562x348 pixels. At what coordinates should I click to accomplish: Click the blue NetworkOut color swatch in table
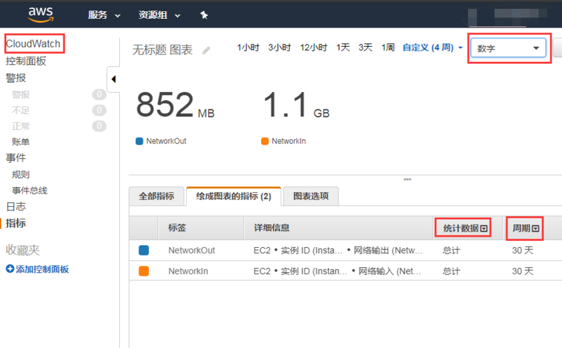(x=144, y=251)
